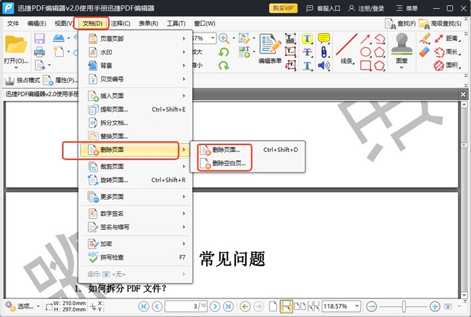Viewport: 471px width, 317px height.
Task: Expand the 贝茨编号 submenu
Action: 135,79
